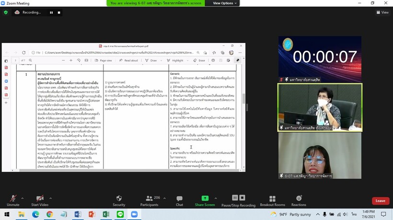Screen dimensions: 393x220
Task: Click the Save as icon in PDF toolbar
Action: pyautogui.click(x=228, y=60)
